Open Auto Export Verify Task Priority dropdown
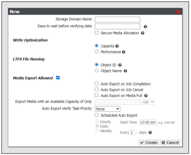 pyautogui.click(x=107, y=109)
